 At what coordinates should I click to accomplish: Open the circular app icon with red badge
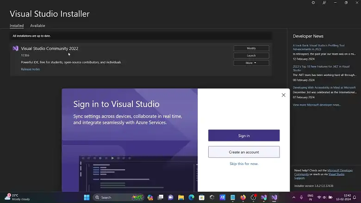pos(254,197)
